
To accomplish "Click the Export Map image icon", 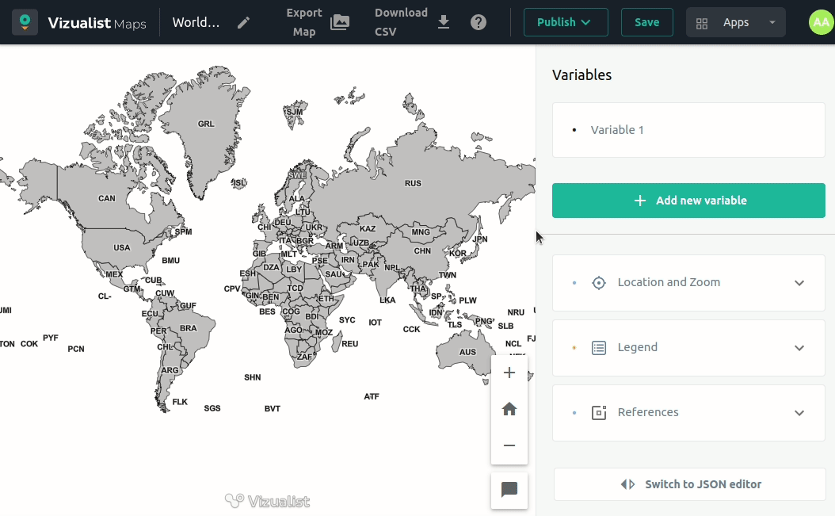I will (x=340, y=22).
